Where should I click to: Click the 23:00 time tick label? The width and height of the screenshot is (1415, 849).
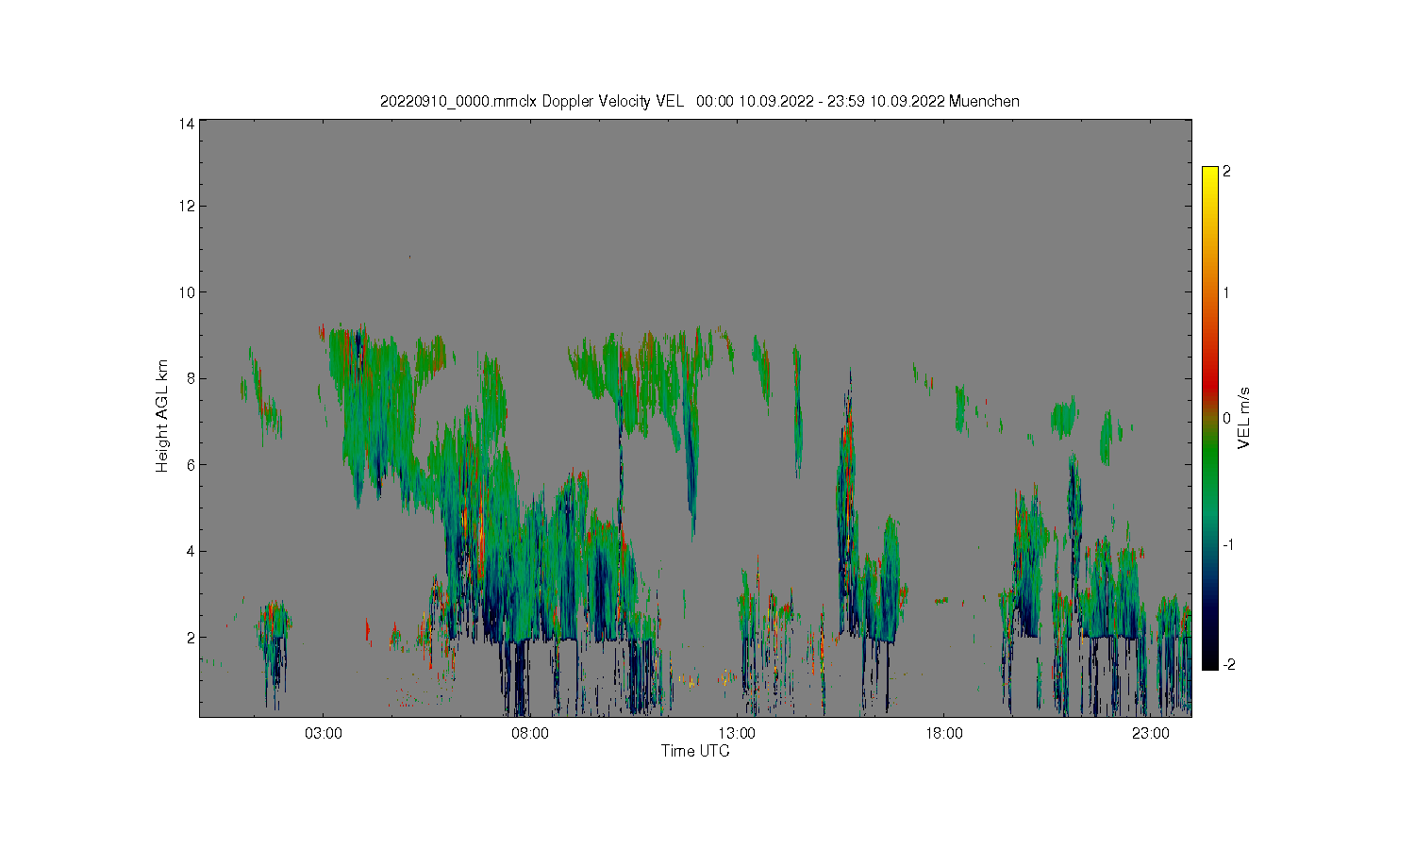coord(1150,733)
